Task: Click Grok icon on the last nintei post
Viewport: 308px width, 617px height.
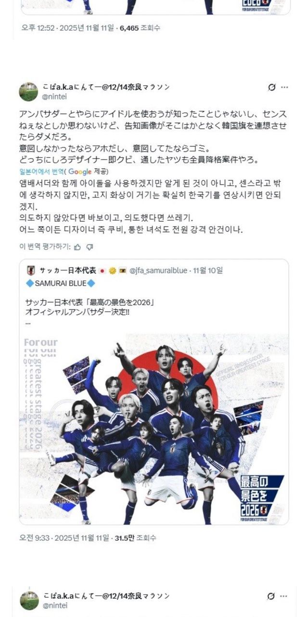Action: [x=271, y=596]
